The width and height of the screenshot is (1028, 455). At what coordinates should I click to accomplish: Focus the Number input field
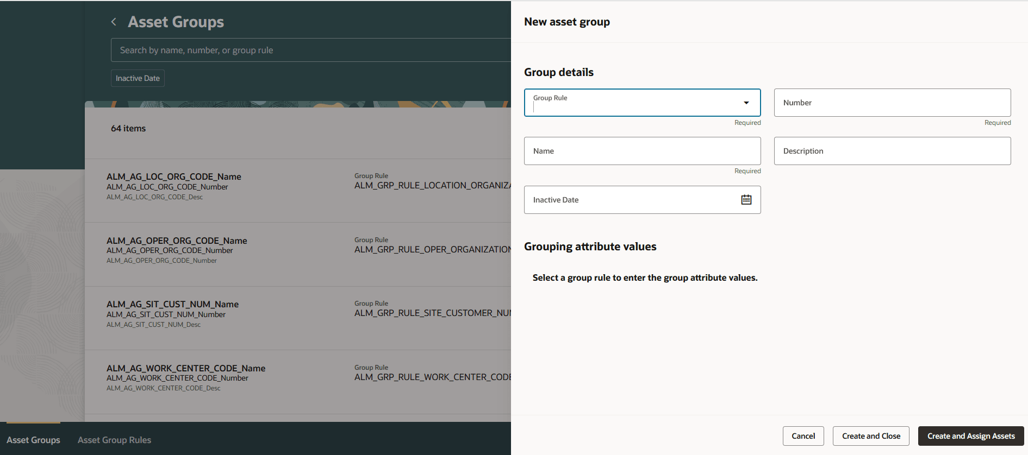892,103
